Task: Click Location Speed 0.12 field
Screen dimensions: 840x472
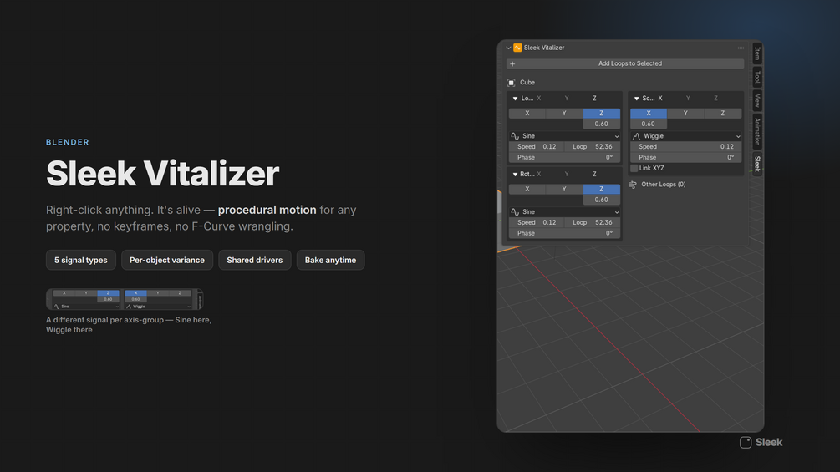Action: [537, 147]
